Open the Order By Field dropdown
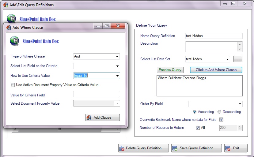The height and width of the screenshot is (157, 254). tap(240, 104)
